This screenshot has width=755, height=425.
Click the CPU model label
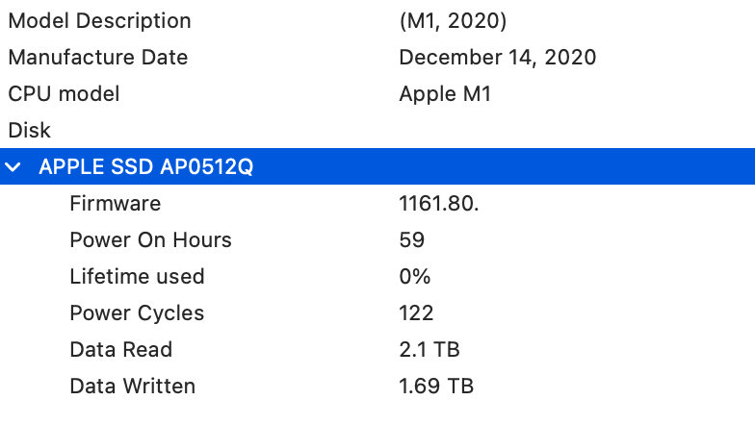click(x=64, y=94)
